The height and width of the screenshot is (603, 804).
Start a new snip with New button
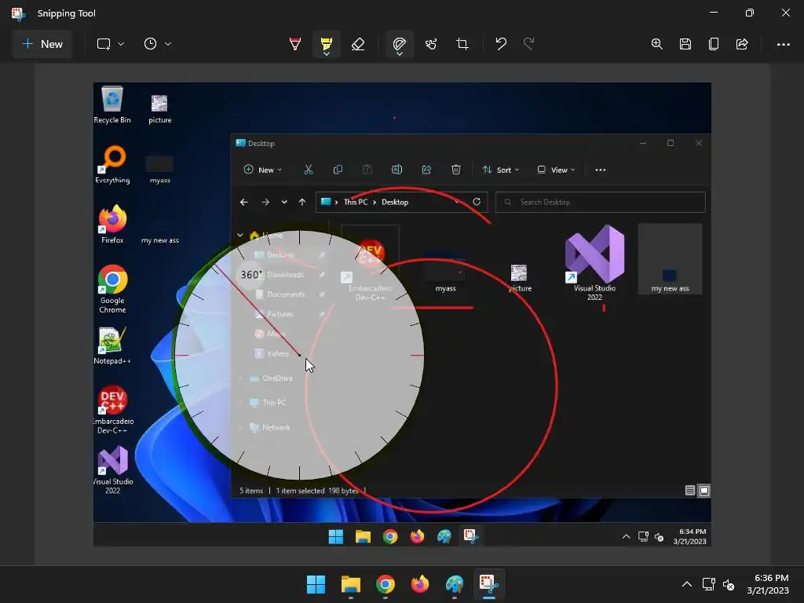(x=42, y=44)
